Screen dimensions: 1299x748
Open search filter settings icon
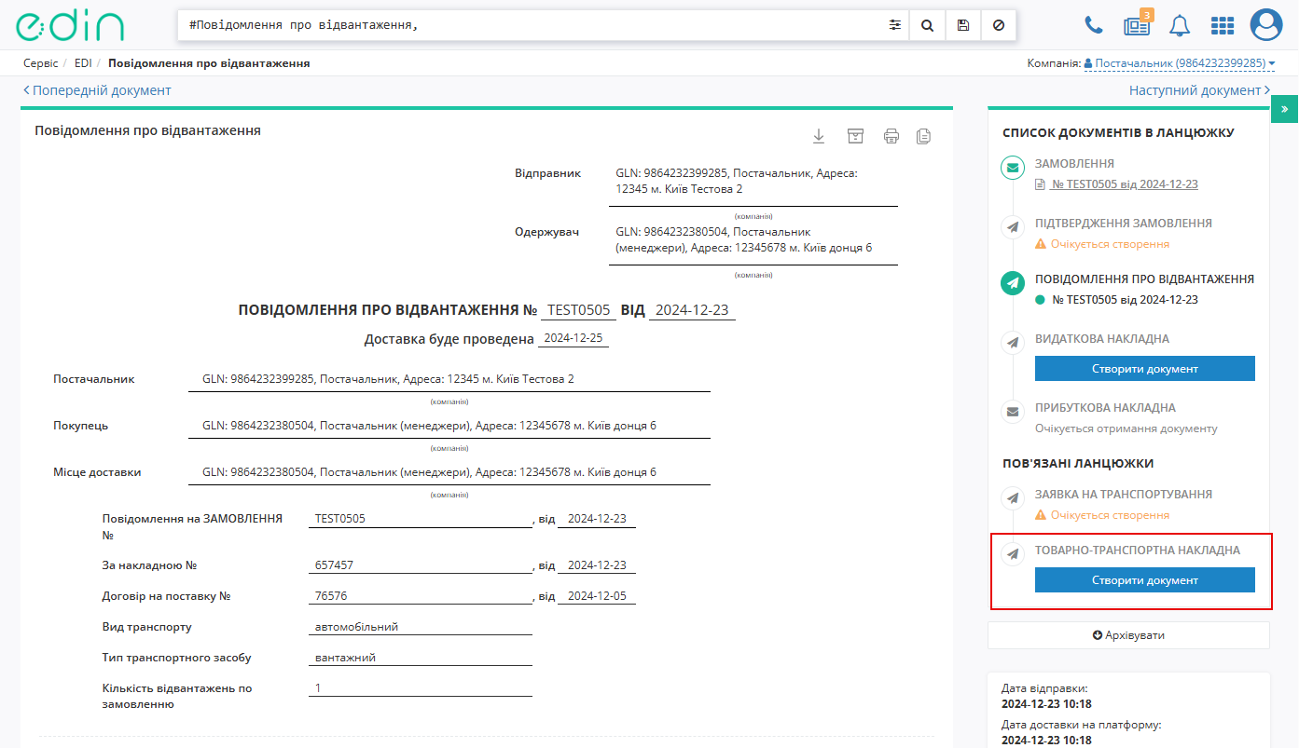pos(895,25)
